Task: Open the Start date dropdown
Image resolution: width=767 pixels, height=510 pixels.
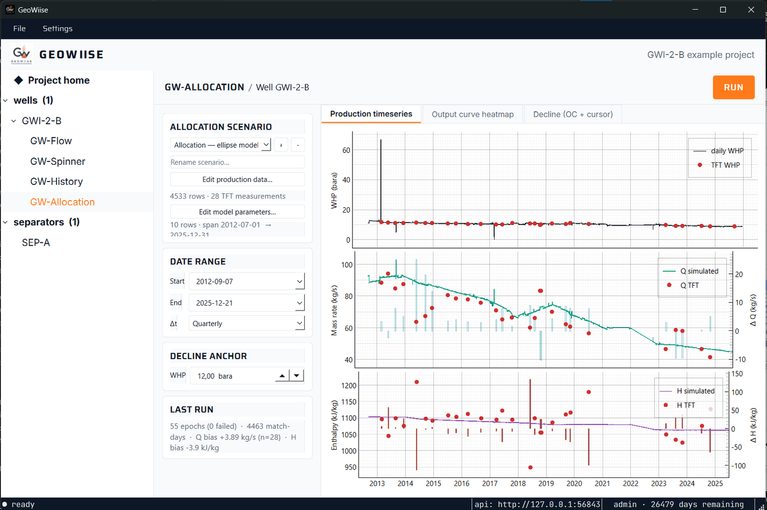Action: tap(246, 282)
